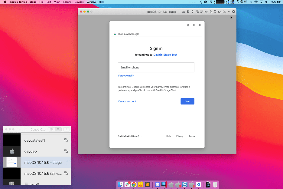
Task: Open the Actions menu
Action: (x=67, y=2)
